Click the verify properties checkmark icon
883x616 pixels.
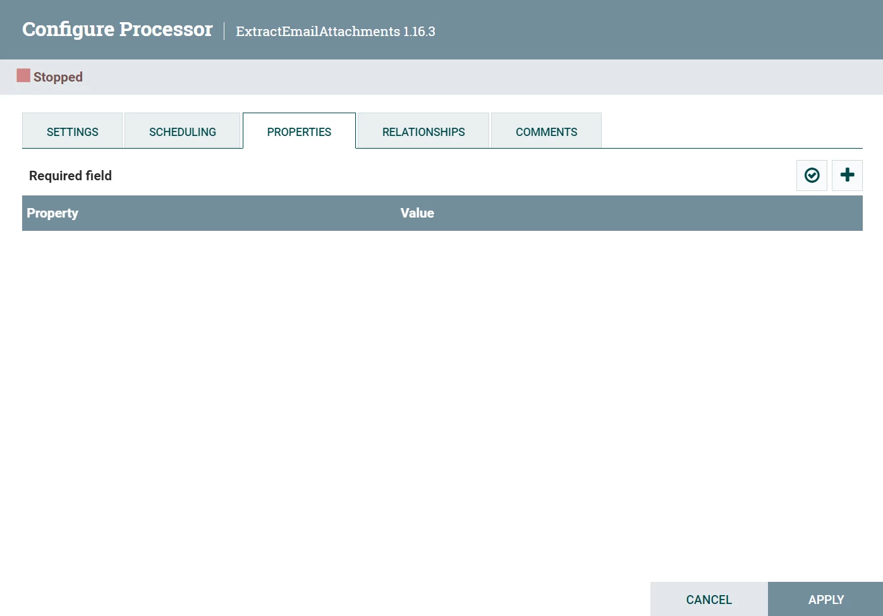(x=812, y=175)
